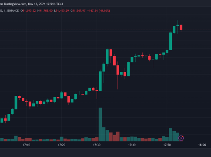Image resolution: width=211 pixels, height=157 pixels.
Task: Click the 18:00 time axis label
Action: pyautogui.click(x=202, y=145)
